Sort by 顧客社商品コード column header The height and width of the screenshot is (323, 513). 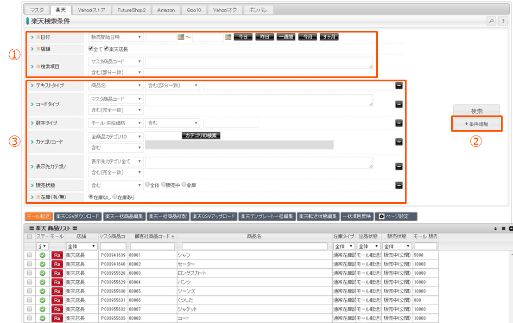tap(153, 236)
